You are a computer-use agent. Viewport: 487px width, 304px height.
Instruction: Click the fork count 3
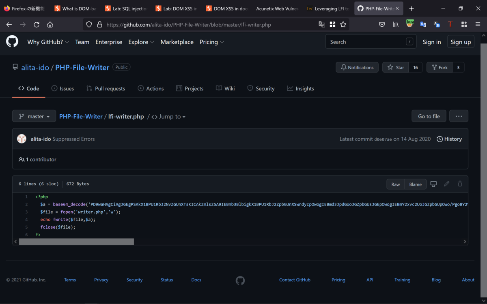pyautogui.click(x=458, y=67)
